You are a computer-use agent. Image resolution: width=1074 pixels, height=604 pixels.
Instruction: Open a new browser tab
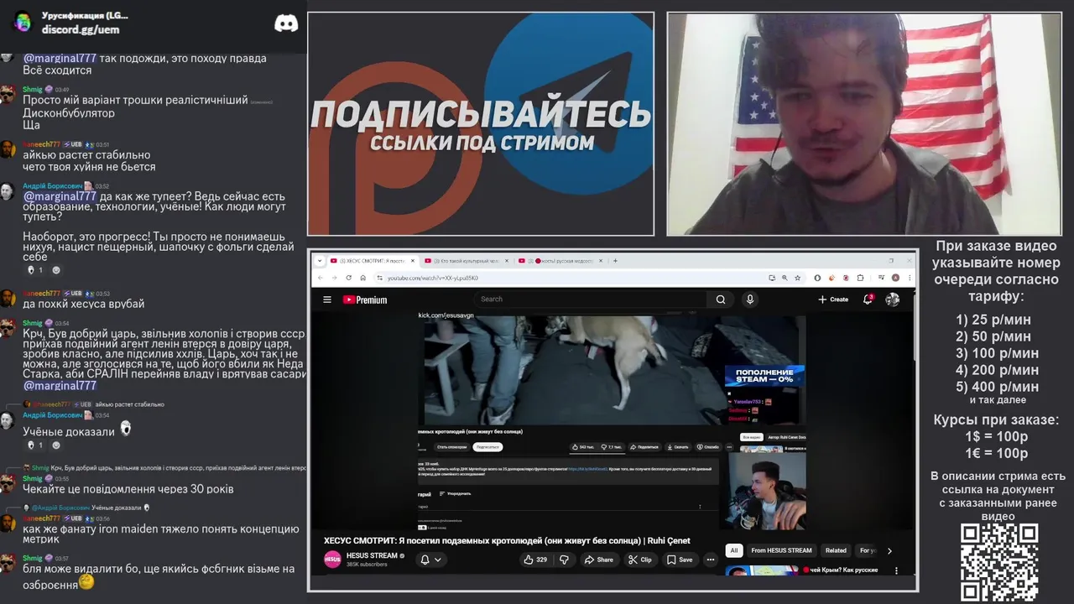(615, 261)
